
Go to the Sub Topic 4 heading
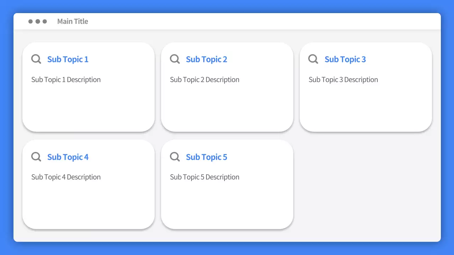click(68, 157)
